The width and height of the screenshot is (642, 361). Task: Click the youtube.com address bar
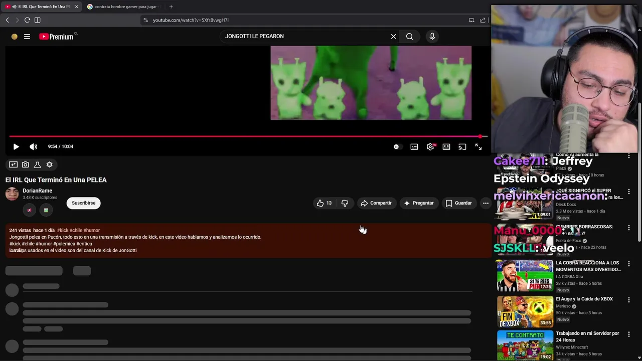click(x=191, y=20)
